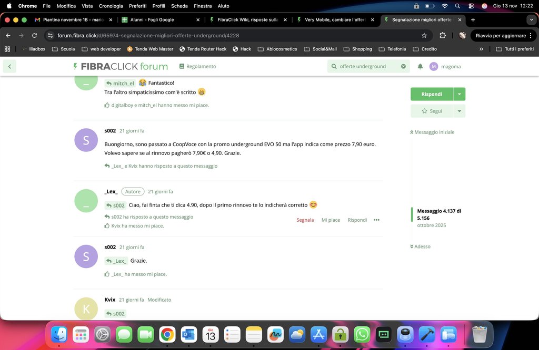Viewport: 539px width, 350px height.
Task: Bookmark this page with the star
Action: (x=424, y=35)
